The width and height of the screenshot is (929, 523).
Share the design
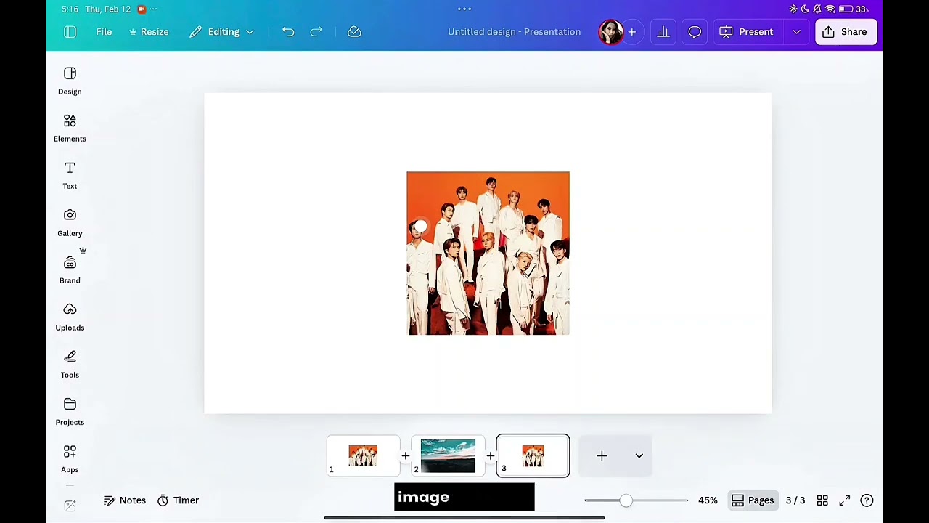846,32
